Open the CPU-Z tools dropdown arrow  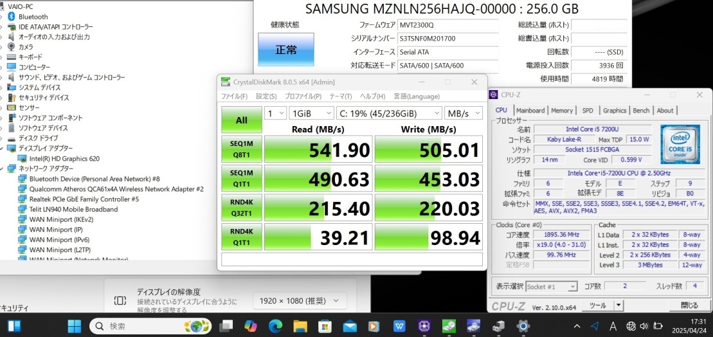click(618, 305)
